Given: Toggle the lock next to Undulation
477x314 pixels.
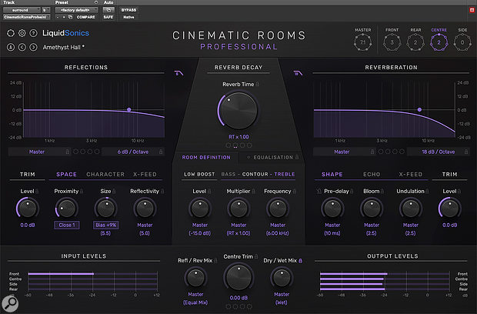Looking at the screenshot, I should pos(427,192).
